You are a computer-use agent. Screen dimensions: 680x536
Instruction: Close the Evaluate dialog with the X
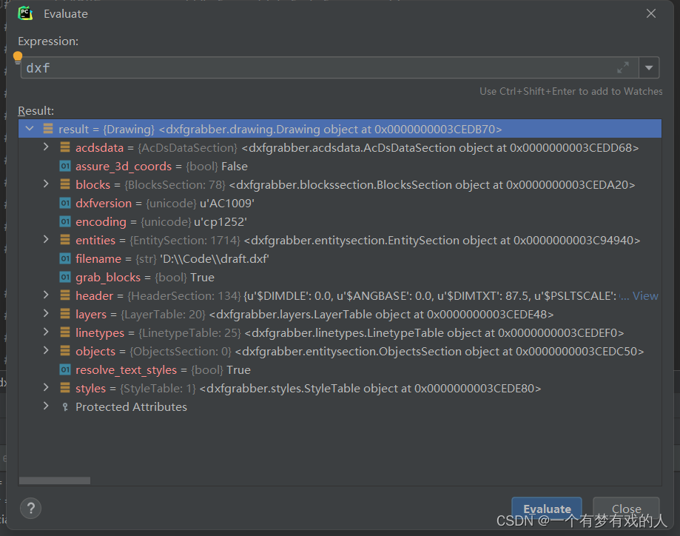pyautogui.click(x=651, y=13)
